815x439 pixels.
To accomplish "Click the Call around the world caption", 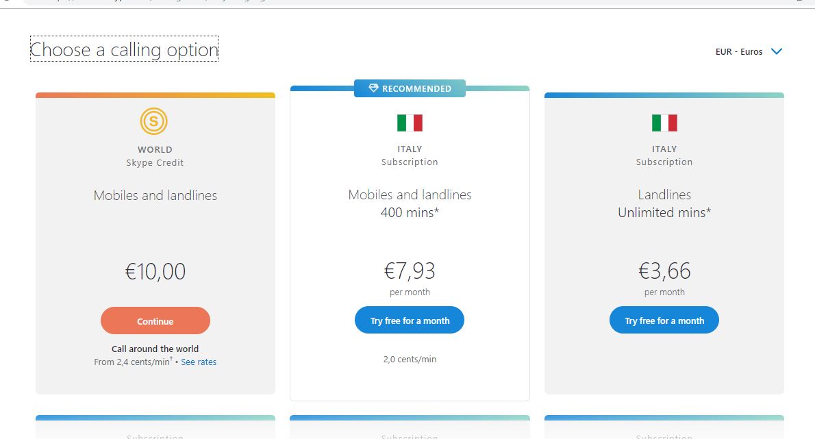I will pyautogui.click(x=155, y=349).
